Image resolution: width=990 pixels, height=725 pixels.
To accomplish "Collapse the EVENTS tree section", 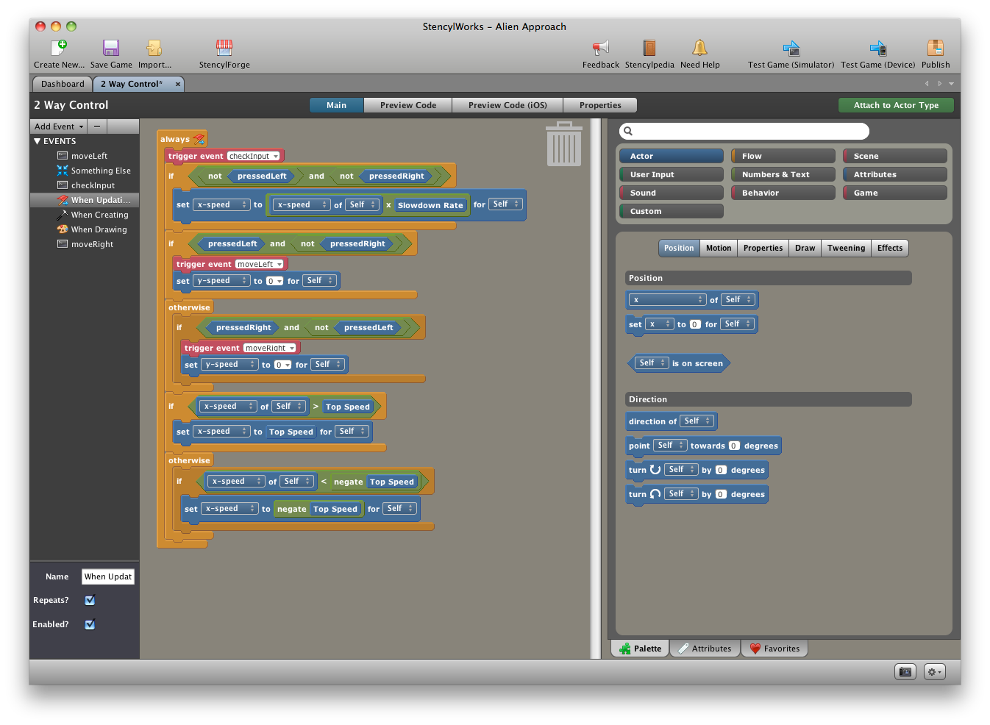I will pos(37,141).
